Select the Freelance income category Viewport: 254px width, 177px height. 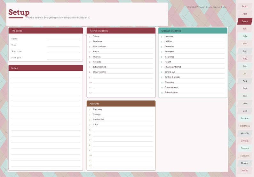121,41
